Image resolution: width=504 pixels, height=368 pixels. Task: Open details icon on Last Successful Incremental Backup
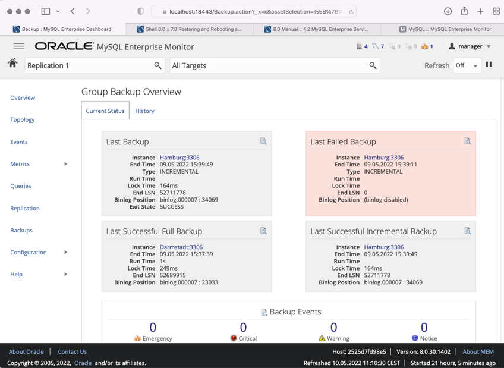point(467,231)
